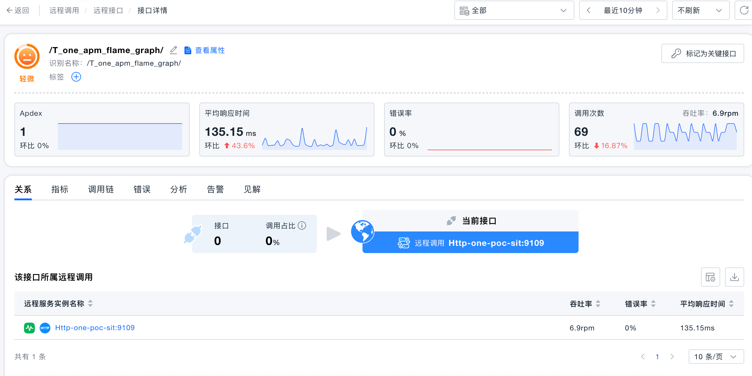Switch to the 错误 tab
The image size is (752, 376).
pyautogui.click(x=142, y=189)
